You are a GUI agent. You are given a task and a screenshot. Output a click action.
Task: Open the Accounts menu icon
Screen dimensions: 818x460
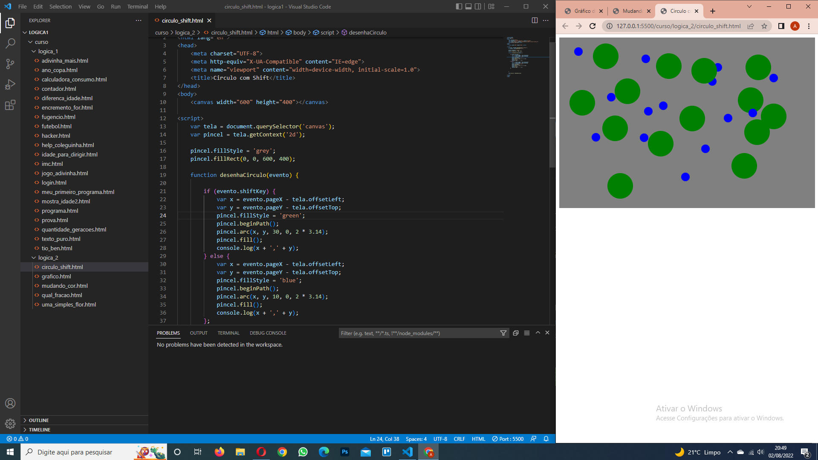point(10,403)
